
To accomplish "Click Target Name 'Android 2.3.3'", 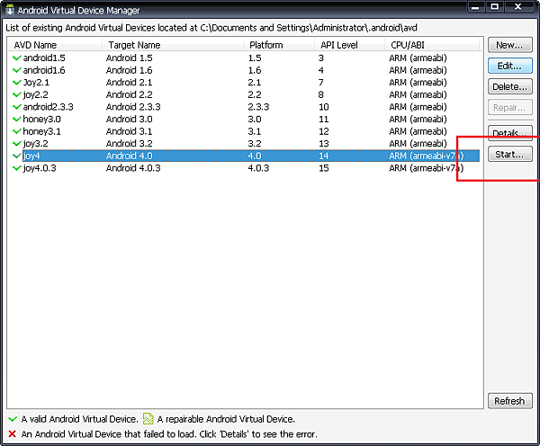I will (x=133, y=107).
